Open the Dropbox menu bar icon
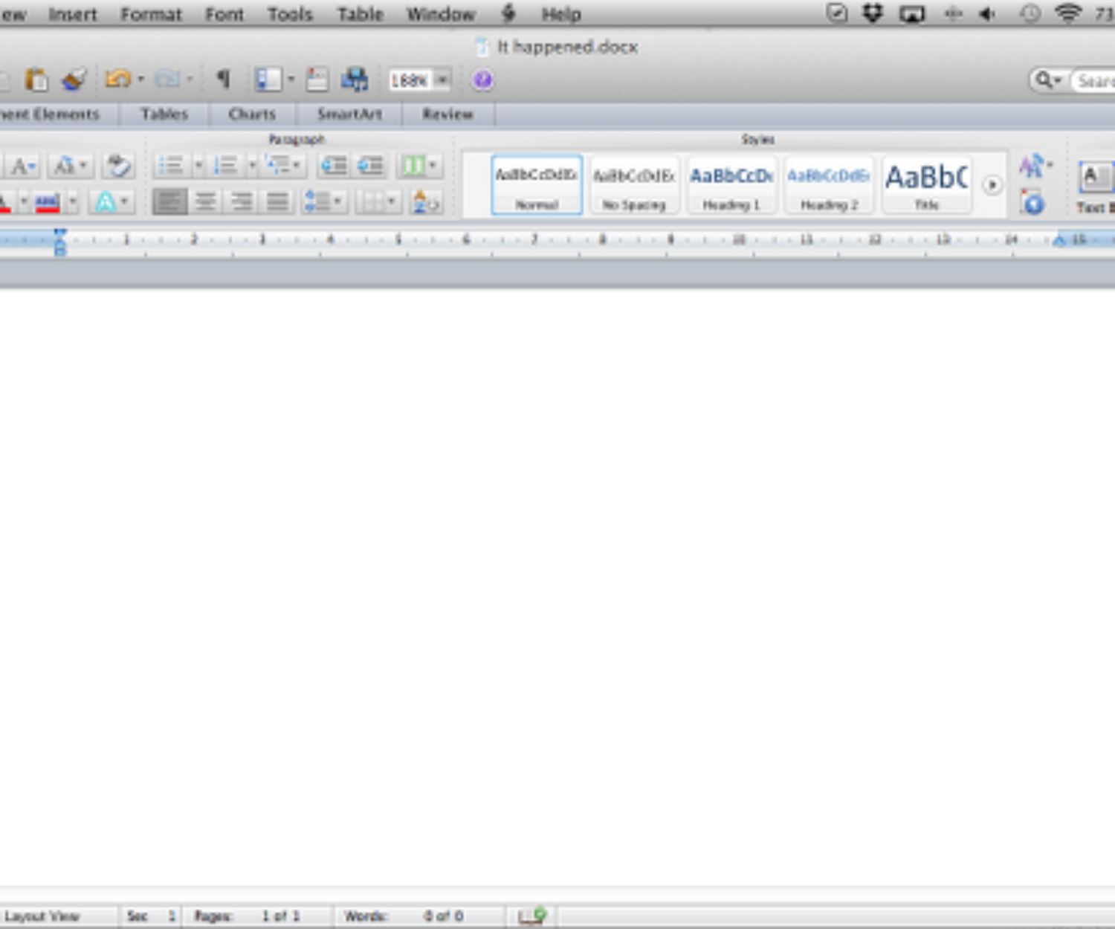The width and height of the screenshot is (1115, 929). click(873, 13)
